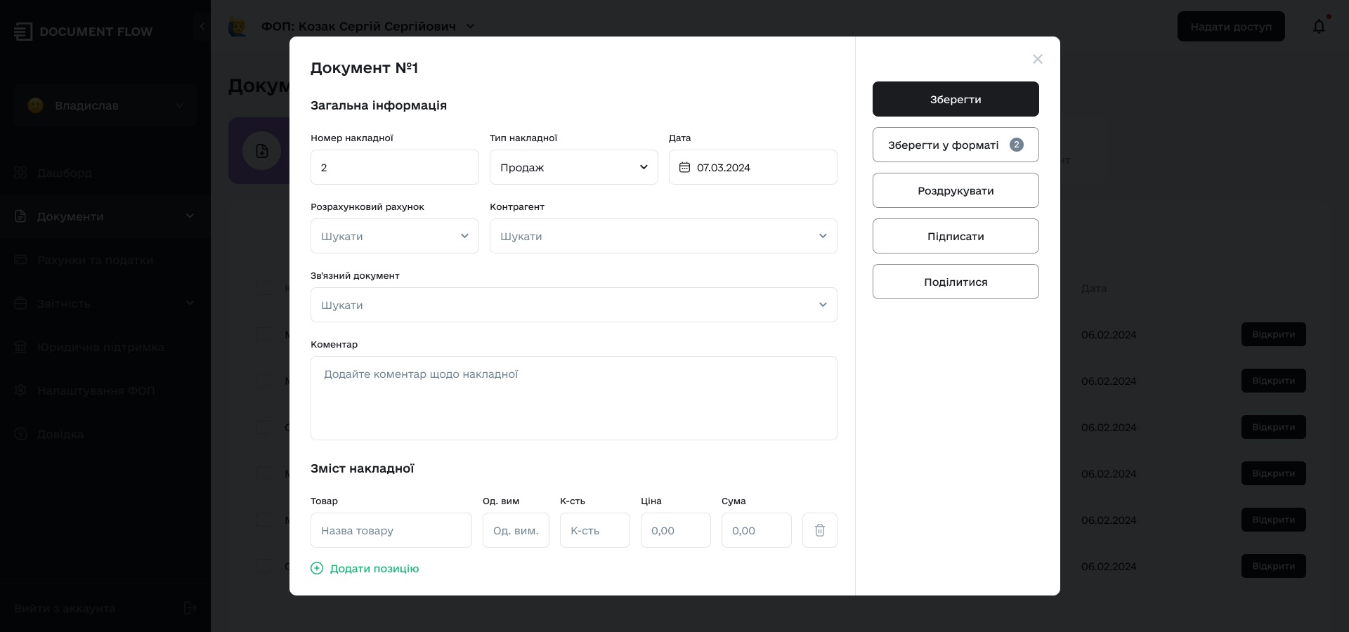This screenshot has height=632, width=1349.
Task: Open Дашборд in the sidebar menu
Action: [65, 173]
